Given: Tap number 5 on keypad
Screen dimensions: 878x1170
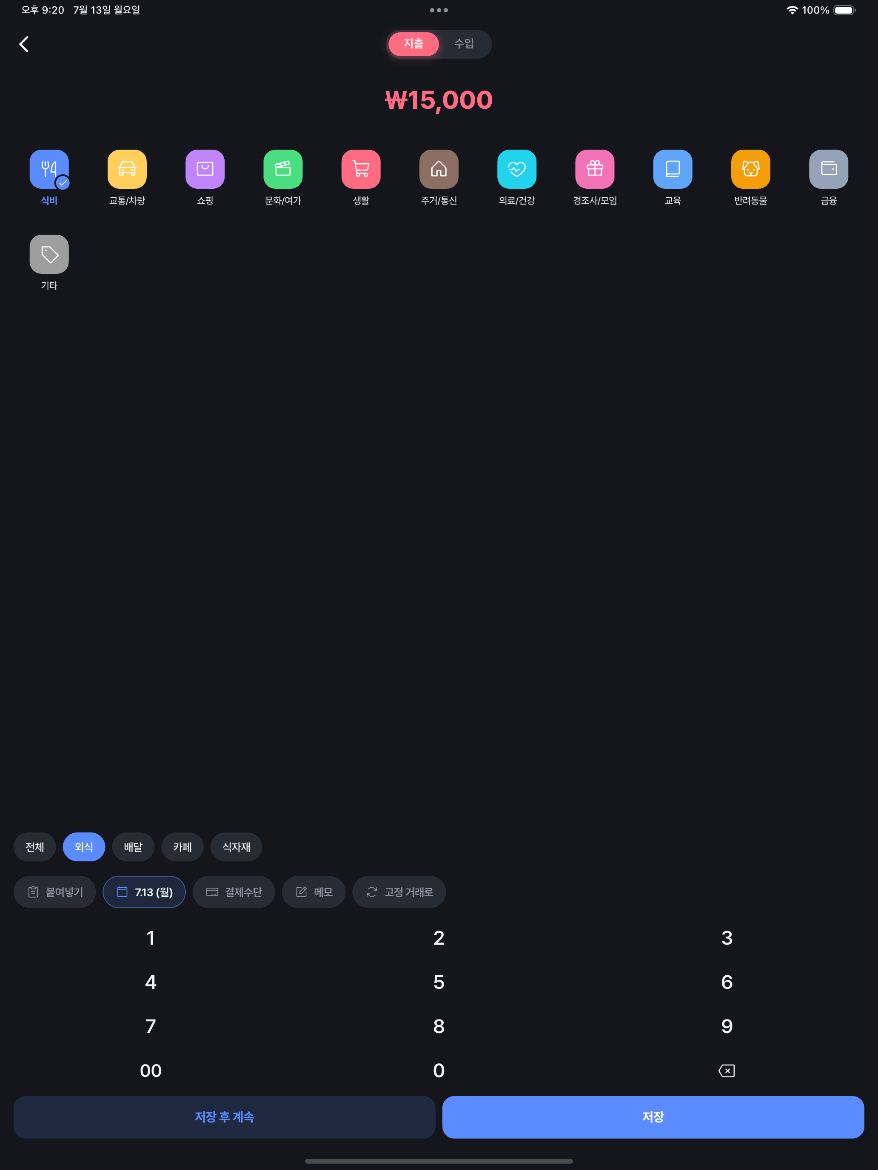Looking at the screenshot, I should tap(439, 982).
